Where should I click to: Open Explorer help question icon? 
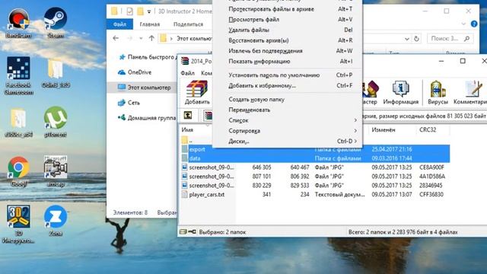click(x=474, y=24)
